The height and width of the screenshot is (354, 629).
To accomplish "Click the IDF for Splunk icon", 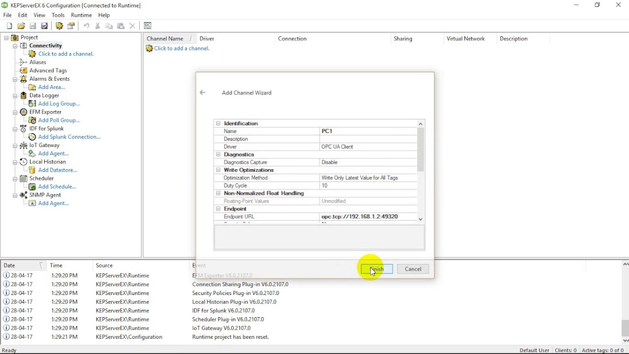I will 23,129.
